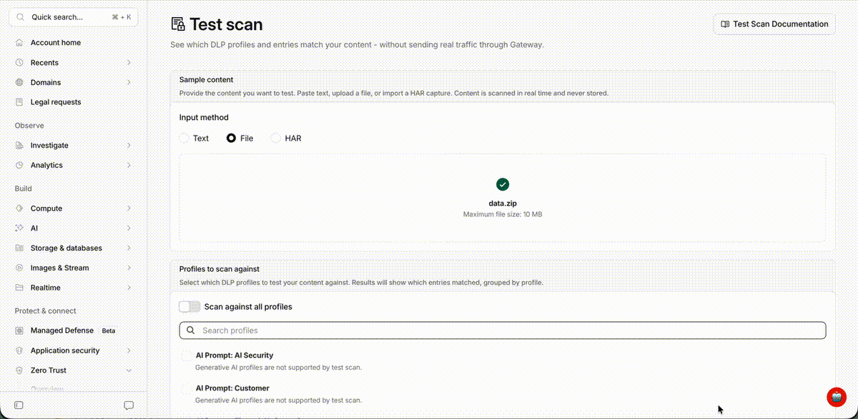This screenshot has width=858, height=419.
Task: Click the file upload drop zone
Action: (x=503, y=198)
